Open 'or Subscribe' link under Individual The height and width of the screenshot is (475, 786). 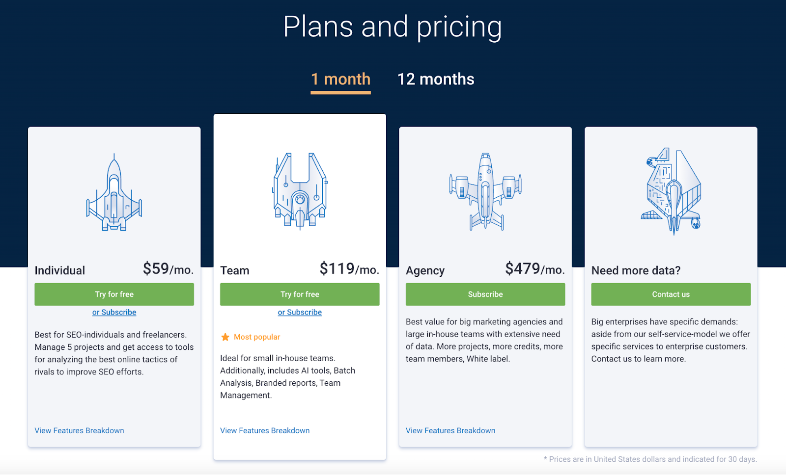[114, 313]
